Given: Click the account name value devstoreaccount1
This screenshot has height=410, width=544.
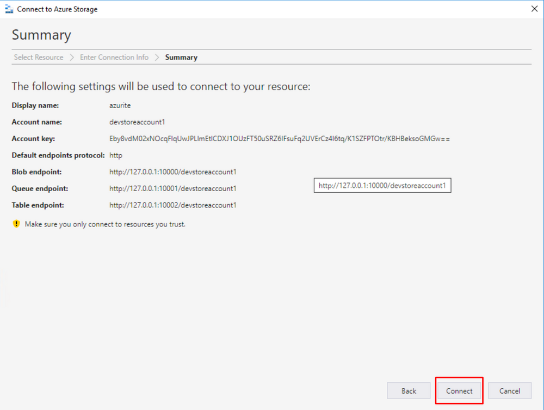Looking at the screenshot, I should click(137, 122).
